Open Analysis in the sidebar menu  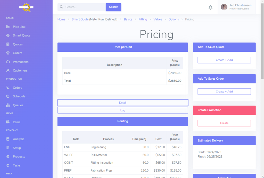19,139
